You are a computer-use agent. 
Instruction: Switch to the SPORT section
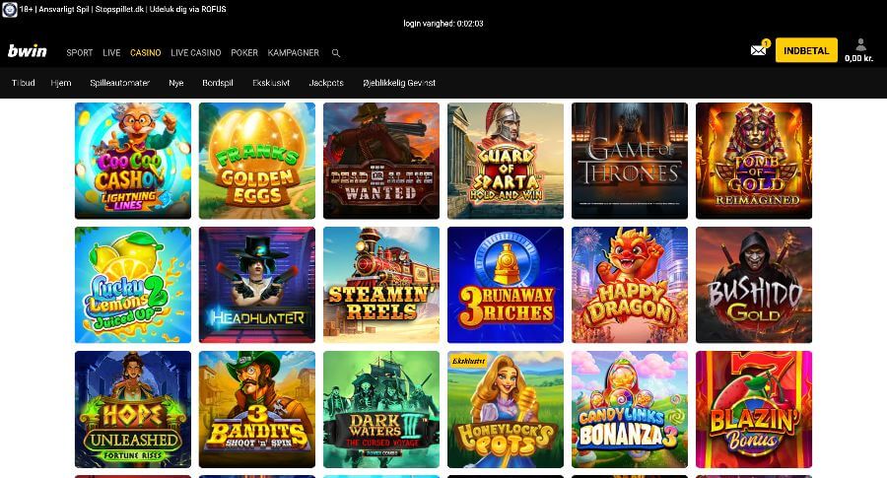point(80,53)
